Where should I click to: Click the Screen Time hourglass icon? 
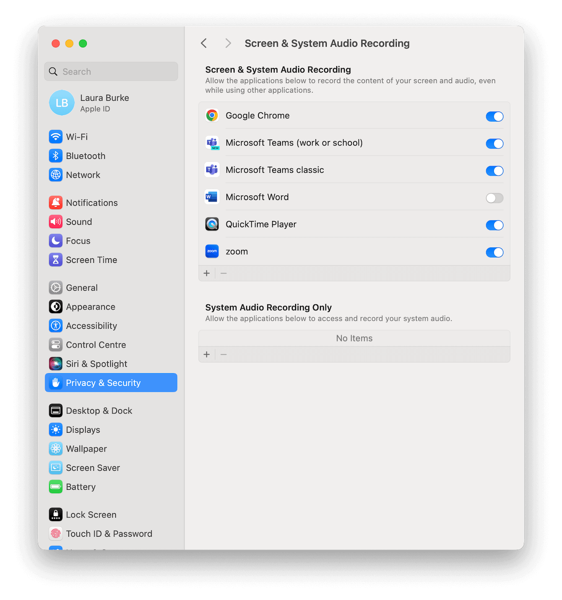click(56, 260)
